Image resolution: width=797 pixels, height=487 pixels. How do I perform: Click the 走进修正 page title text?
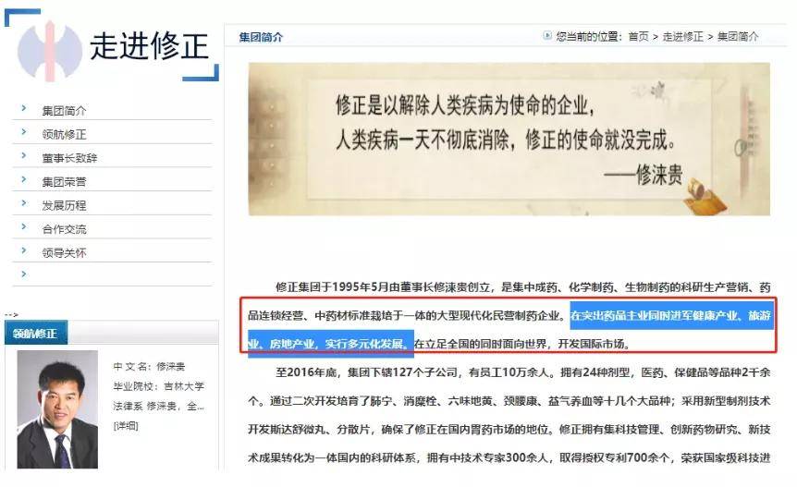(150, 46)
